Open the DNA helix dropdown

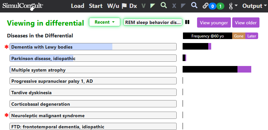tap(233, 6)
